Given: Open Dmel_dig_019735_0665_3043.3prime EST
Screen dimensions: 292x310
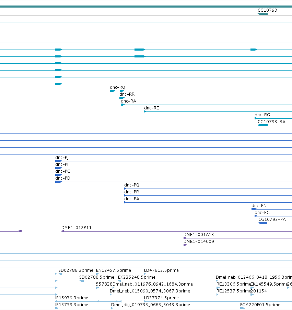Looking at the screenshot, I should (151, 305).
